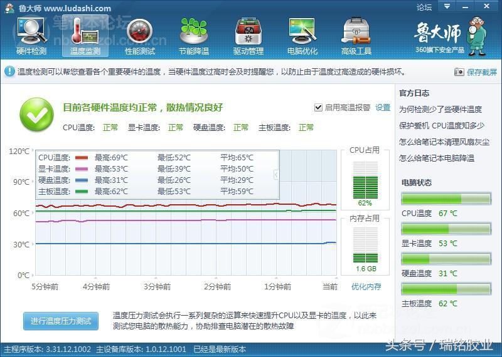Open the 硬件检测 hardware detection tool
502x357 pixels.
point(31,36)
